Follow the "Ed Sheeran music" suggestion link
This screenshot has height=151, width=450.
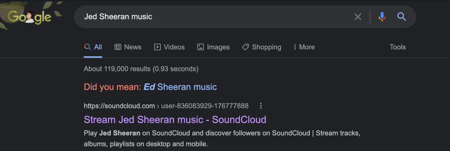pos(180,87)
